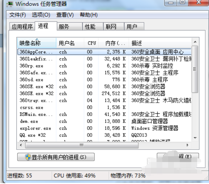The width and height of the screenshot is (209, 184).
Task: Click the vertical scrollbar down arrow
Action: pos(195,138)
